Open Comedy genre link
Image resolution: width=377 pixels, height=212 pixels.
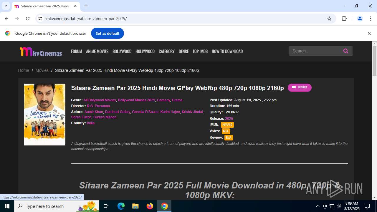click(x=163, y=100)
